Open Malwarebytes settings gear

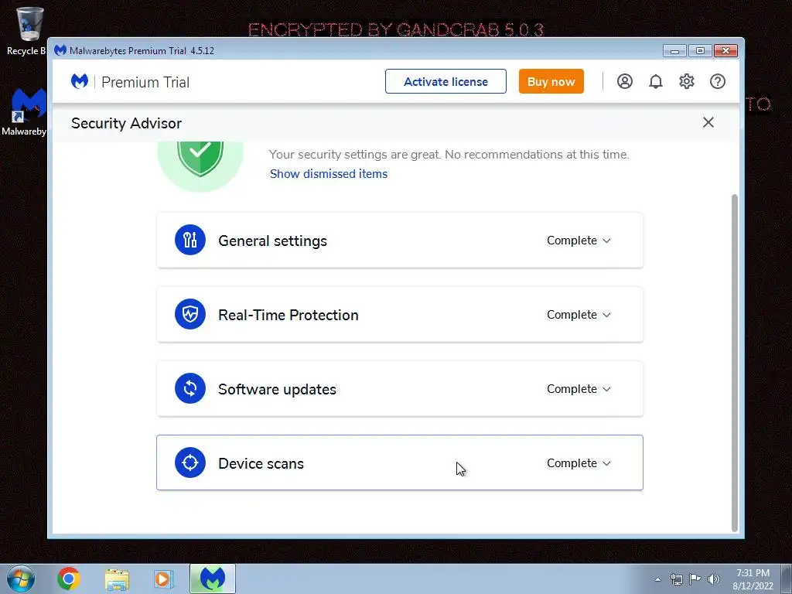point(687,81)
